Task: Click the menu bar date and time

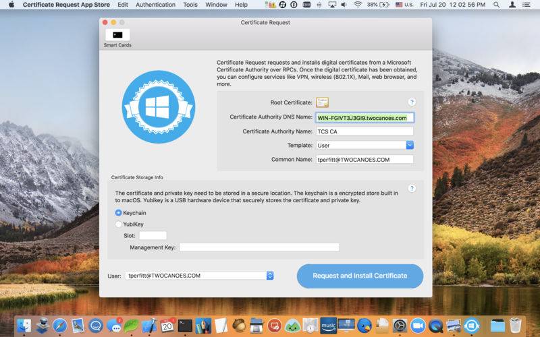Action: [453, 5]
